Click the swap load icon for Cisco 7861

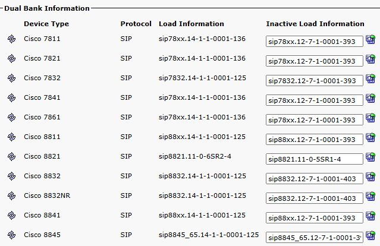(x=370, y=119)
